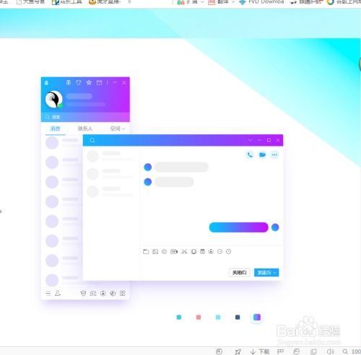
Task: Click the search field in QQ main panel
Action: (85, 117)
